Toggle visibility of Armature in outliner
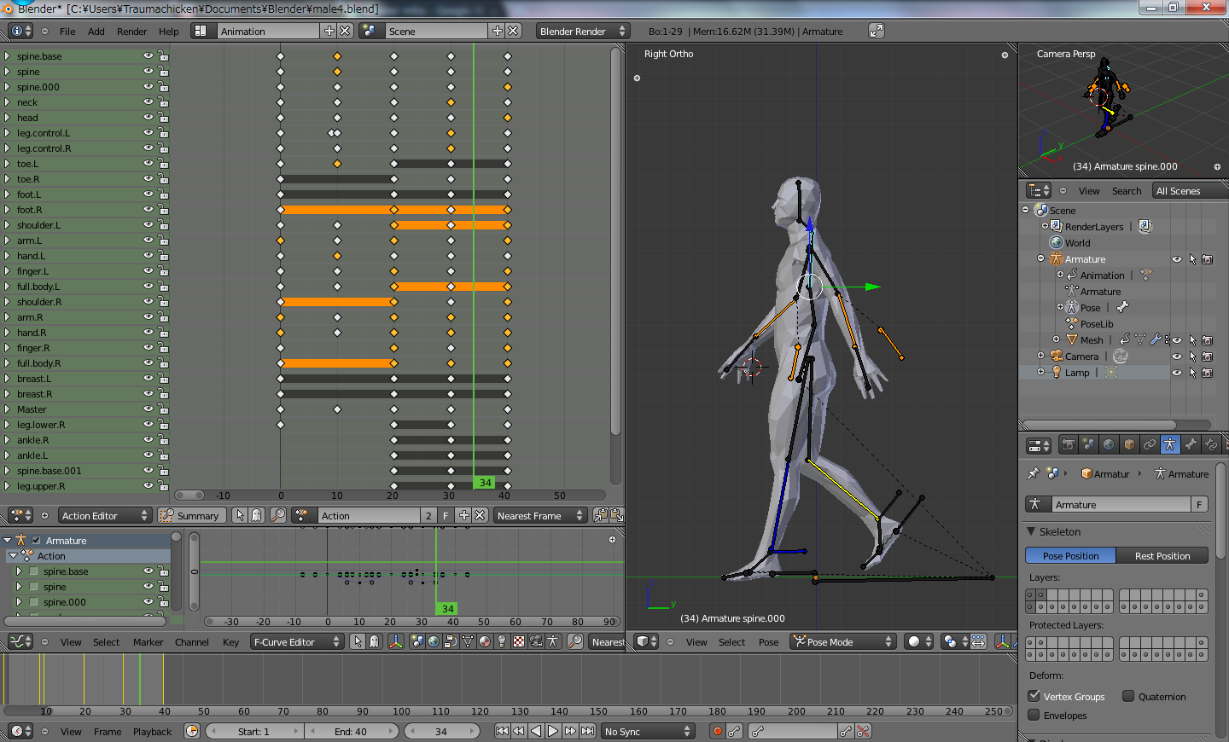 (1177, 259)
